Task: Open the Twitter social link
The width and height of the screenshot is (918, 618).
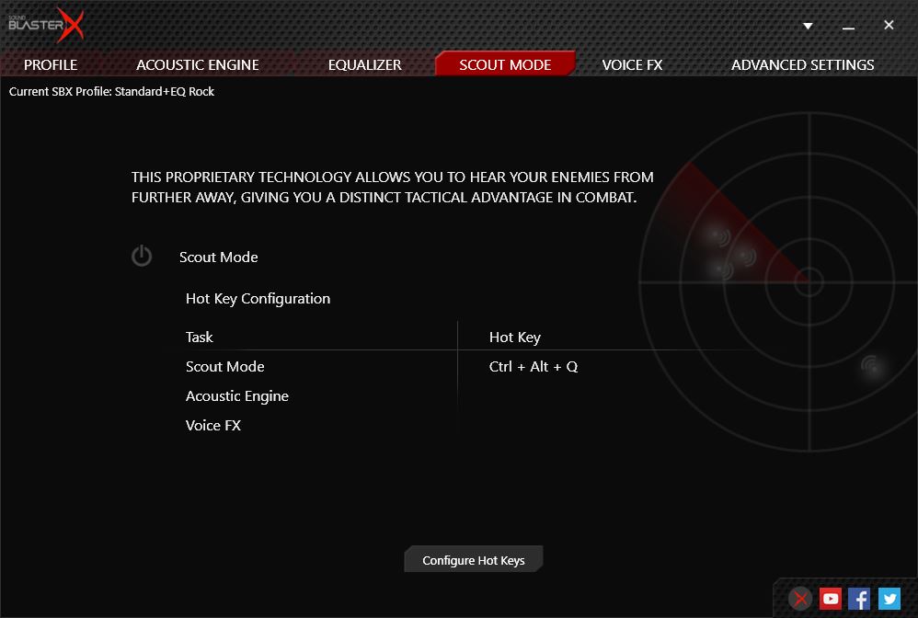Action: 889,599
